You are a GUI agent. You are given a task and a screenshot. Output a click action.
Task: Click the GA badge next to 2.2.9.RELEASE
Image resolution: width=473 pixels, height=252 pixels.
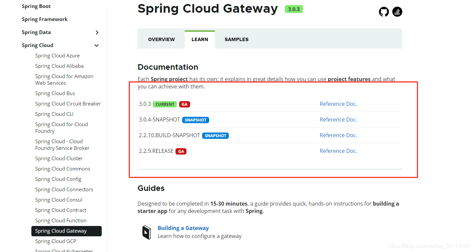coord(181,151)
